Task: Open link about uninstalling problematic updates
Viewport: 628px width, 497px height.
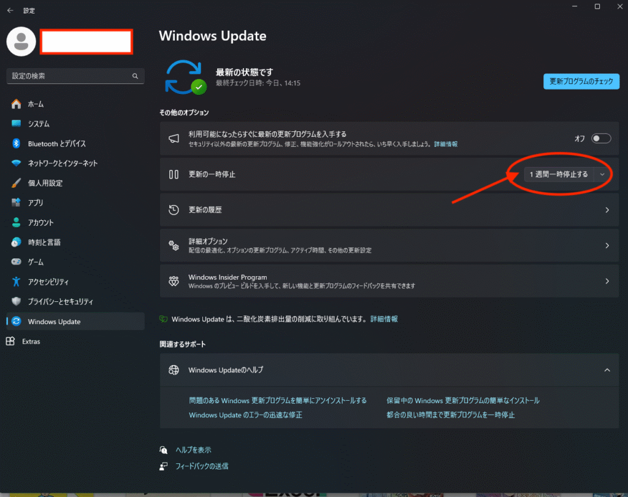Action: pyautogui.click(x=278, y=401)
